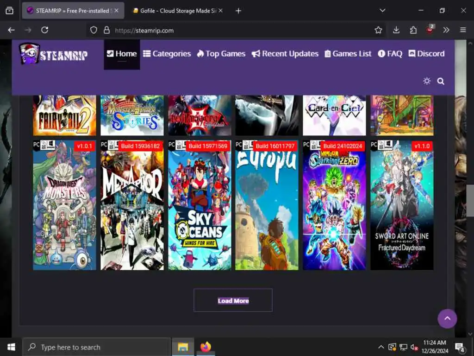The image size is (474, 356).
Task: Open a new tab with the plus button
Action: click(238, 11)
